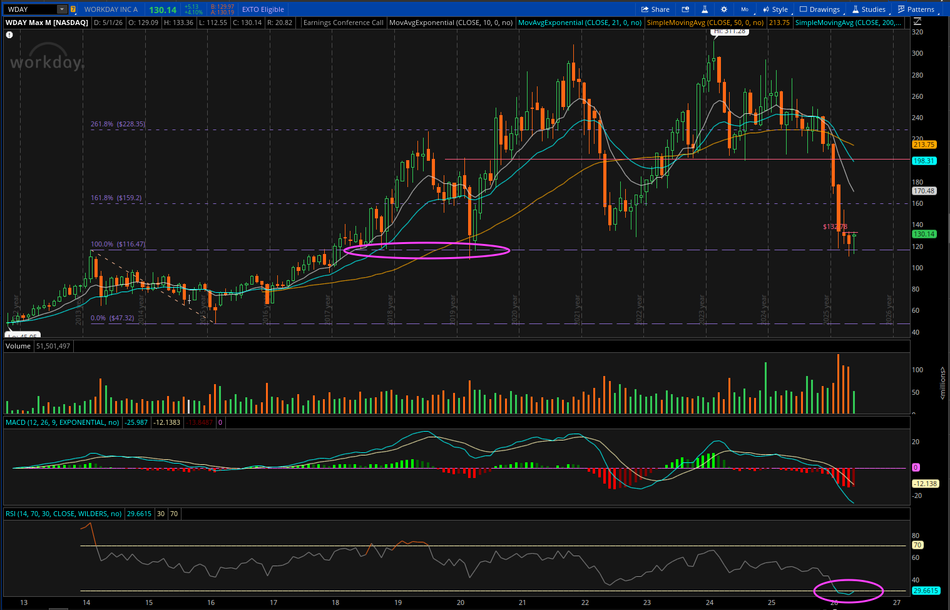This screenshot has height=610, width=950.
Task: Select the SimpleMovingAvg (CLOSE, 200 study label
Action: coord(848,23)
